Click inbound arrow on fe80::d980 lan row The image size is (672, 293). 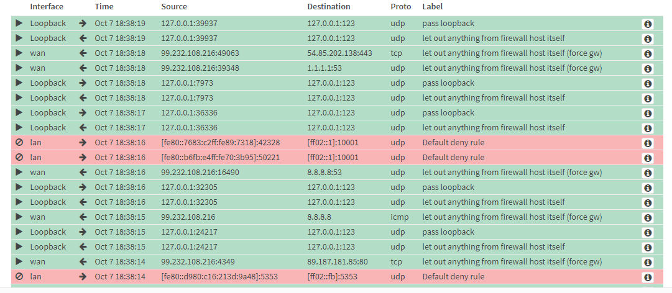point(83,276)
